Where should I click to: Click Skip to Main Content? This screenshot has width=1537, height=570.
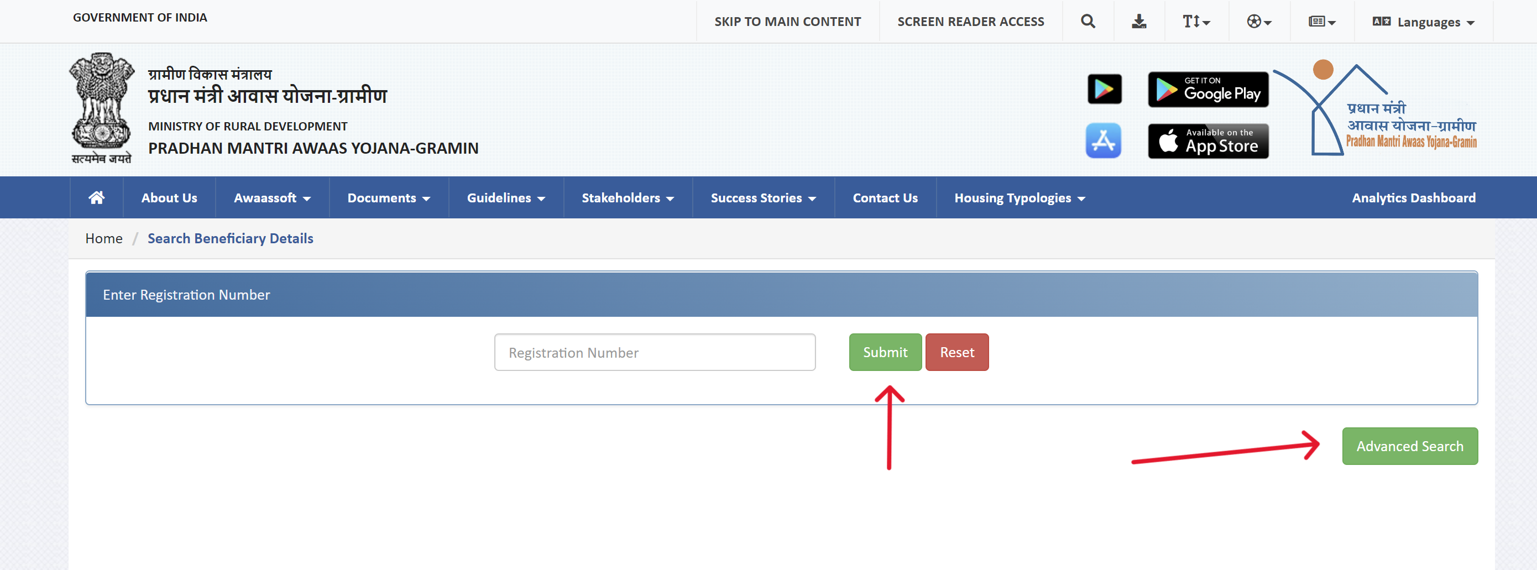788,21
